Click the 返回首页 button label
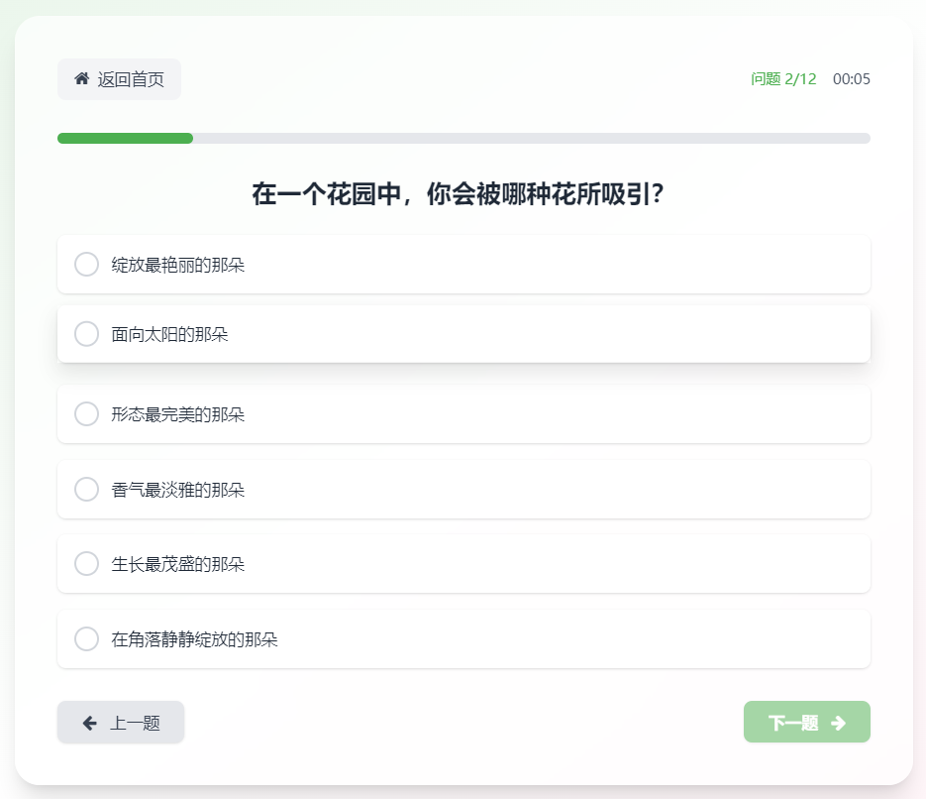This screenshot has height=799, width=926. (x=131, y=79)
